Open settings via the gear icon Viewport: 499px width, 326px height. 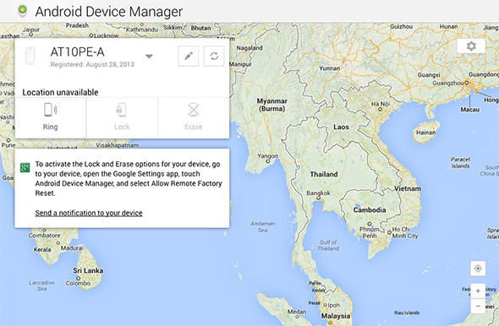[x=471, y=46]
